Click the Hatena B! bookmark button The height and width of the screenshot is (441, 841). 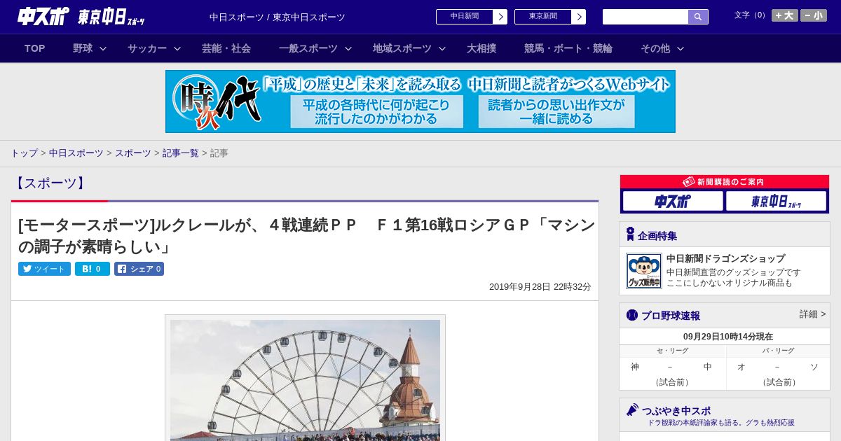coord(93,269)
